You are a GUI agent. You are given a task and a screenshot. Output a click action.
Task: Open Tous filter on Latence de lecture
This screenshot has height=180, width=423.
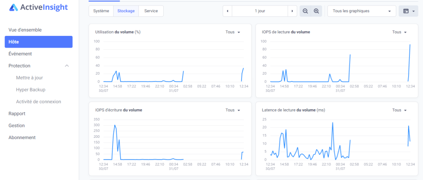[400, 110]
